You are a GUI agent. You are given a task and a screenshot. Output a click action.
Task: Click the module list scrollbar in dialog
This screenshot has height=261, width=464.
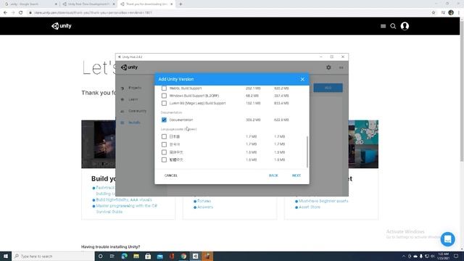[307, 152]
